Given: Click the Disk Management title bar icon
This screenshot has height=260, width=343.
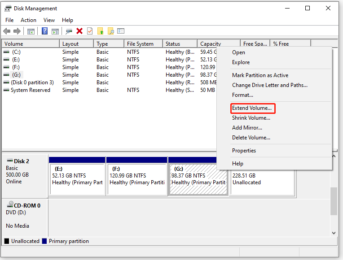Looking at the screenshot, I should pyautogui.click(x=8, y=9).
